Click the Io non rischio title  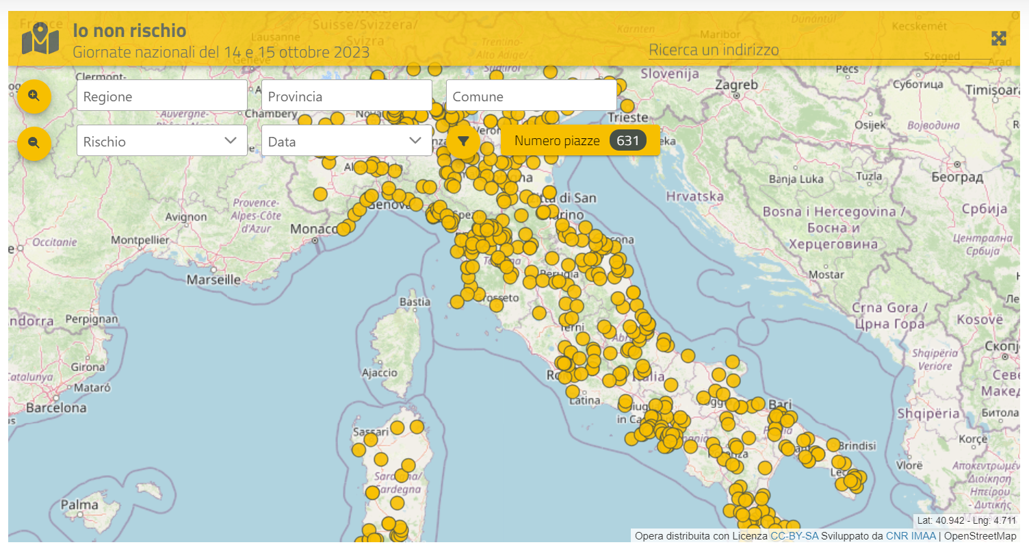pos(129,30)
